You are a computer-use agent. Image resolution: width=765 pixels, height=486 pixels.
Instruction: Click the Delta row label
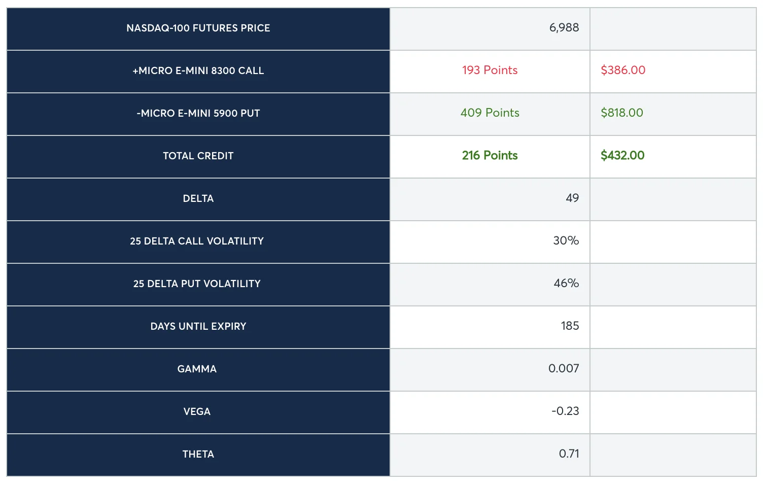(x=198, y=199)
